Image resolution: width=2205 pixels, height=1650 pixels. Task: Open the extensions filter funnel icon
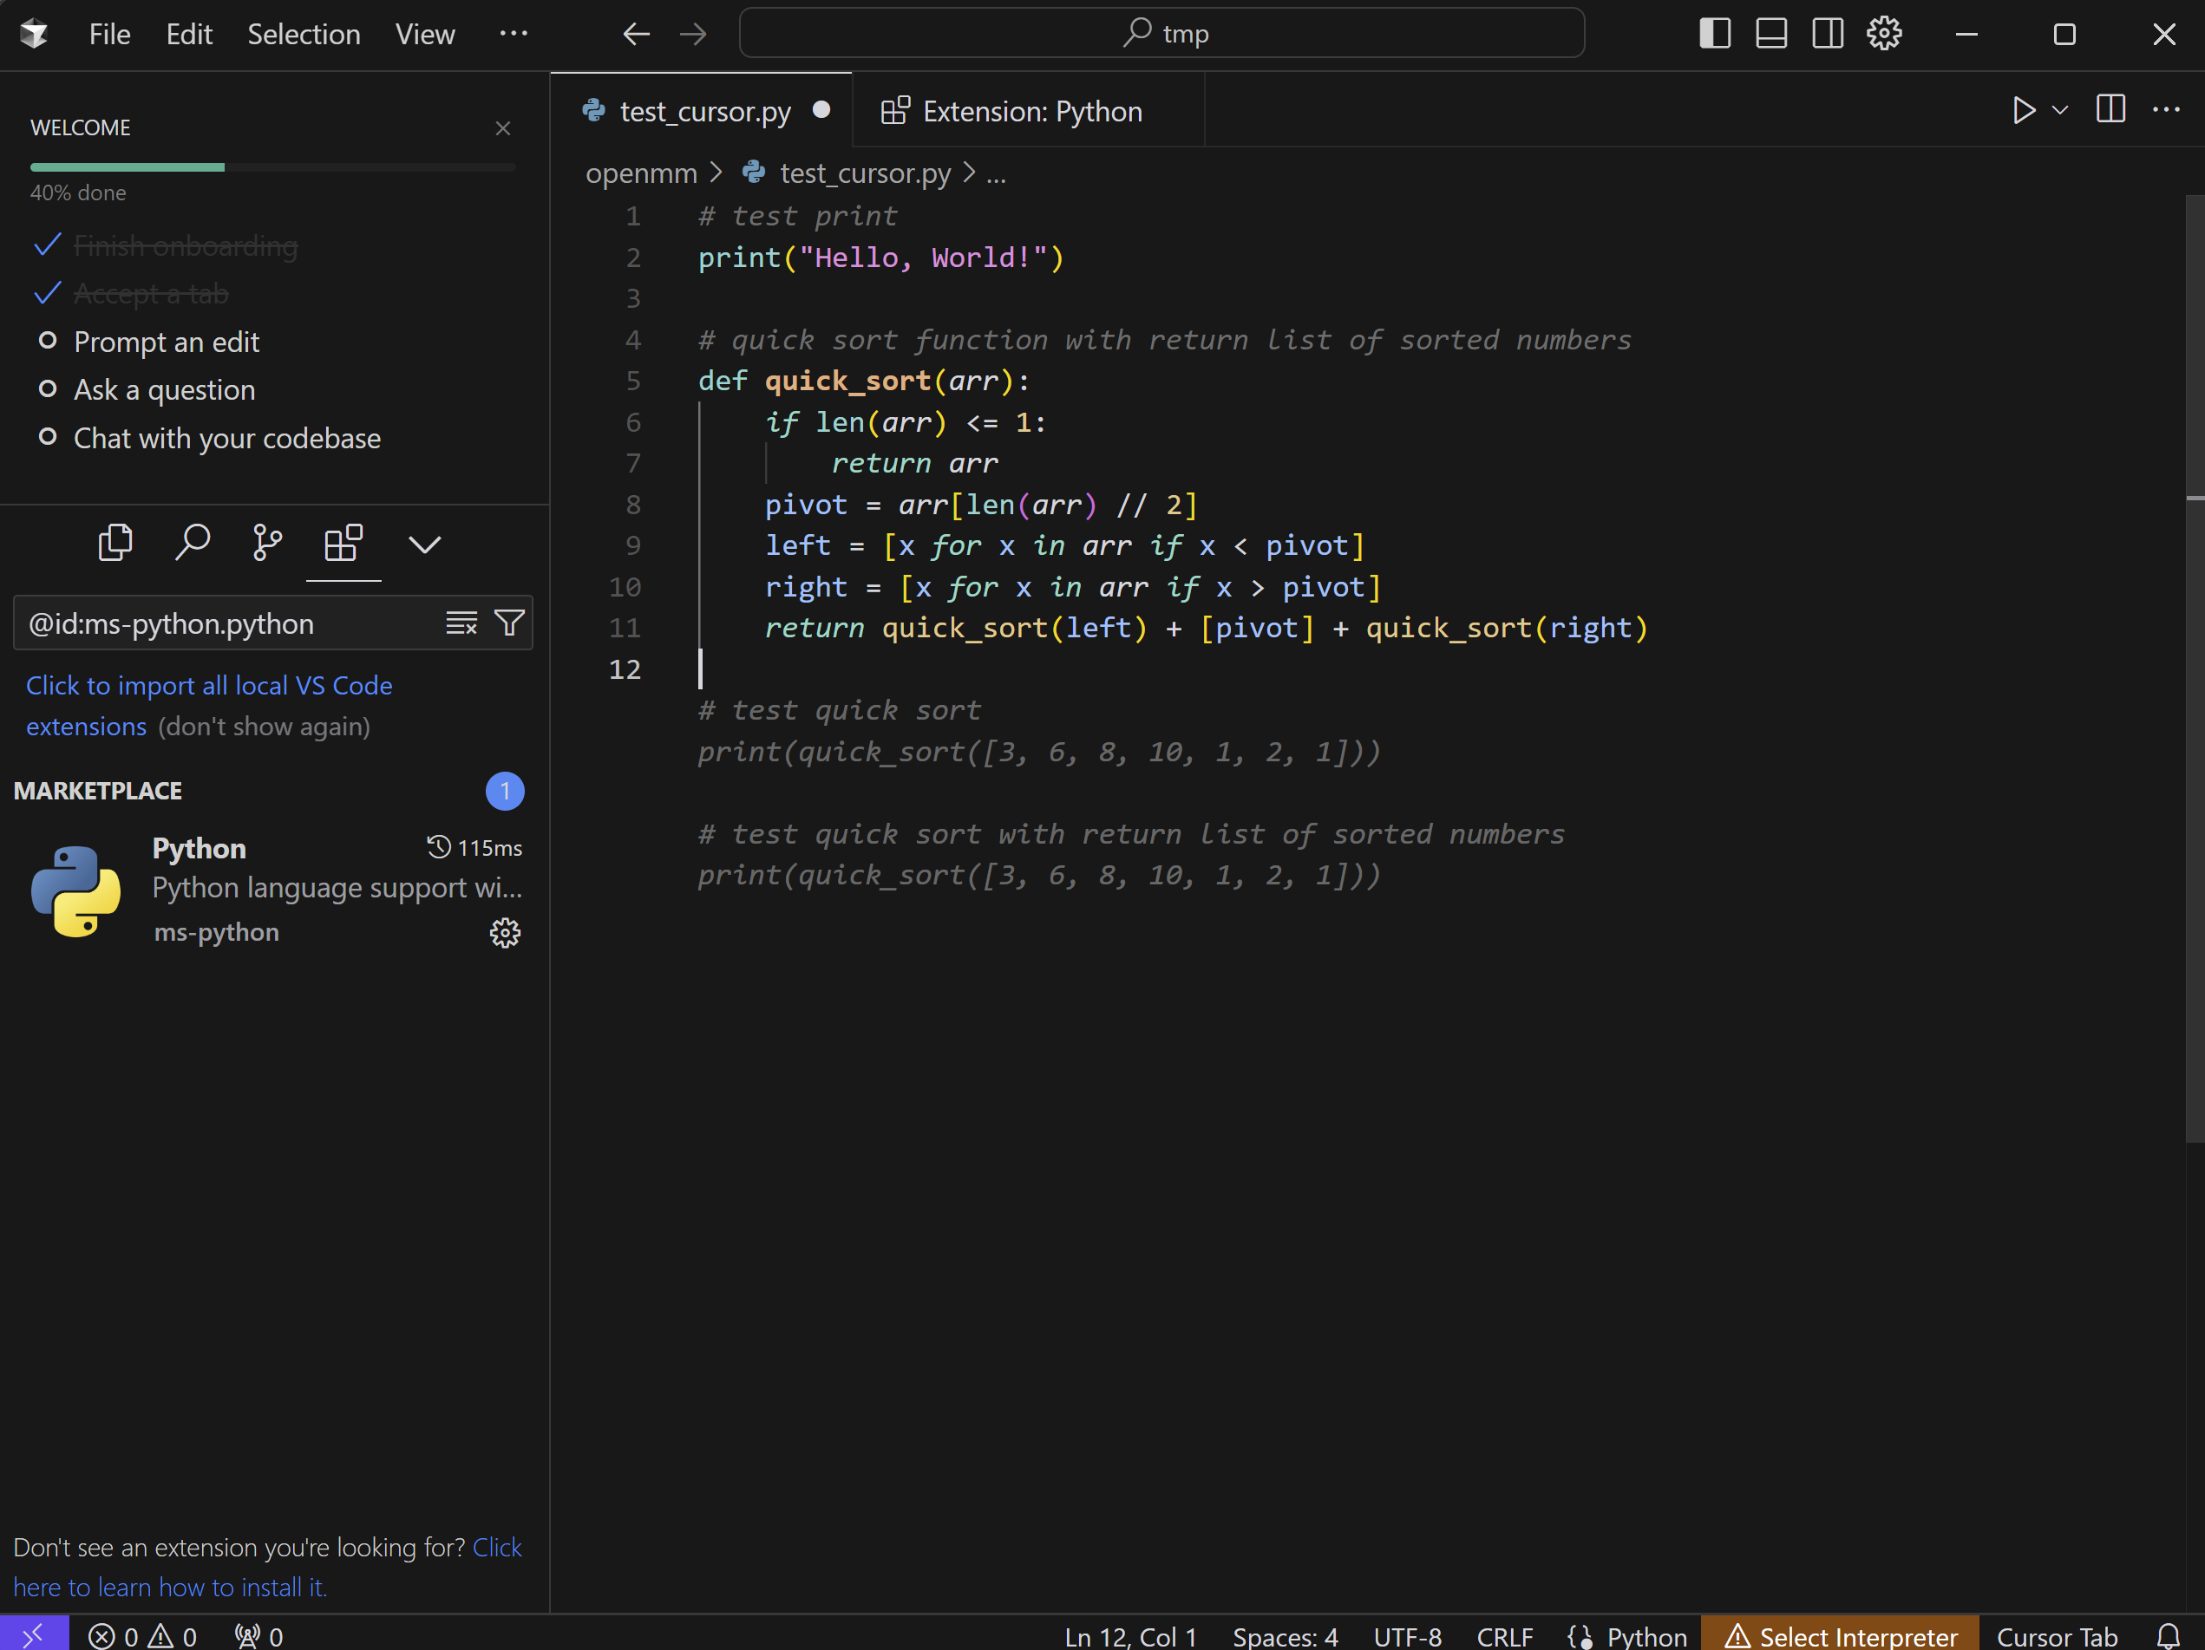click(x=509, y=623)
